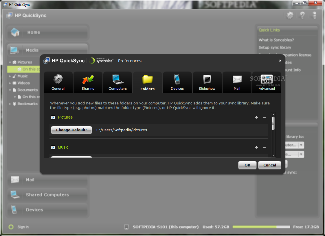325x236 pixels.
Task: Expand the Videos tree node in sidebar
Action: point(10,83)
